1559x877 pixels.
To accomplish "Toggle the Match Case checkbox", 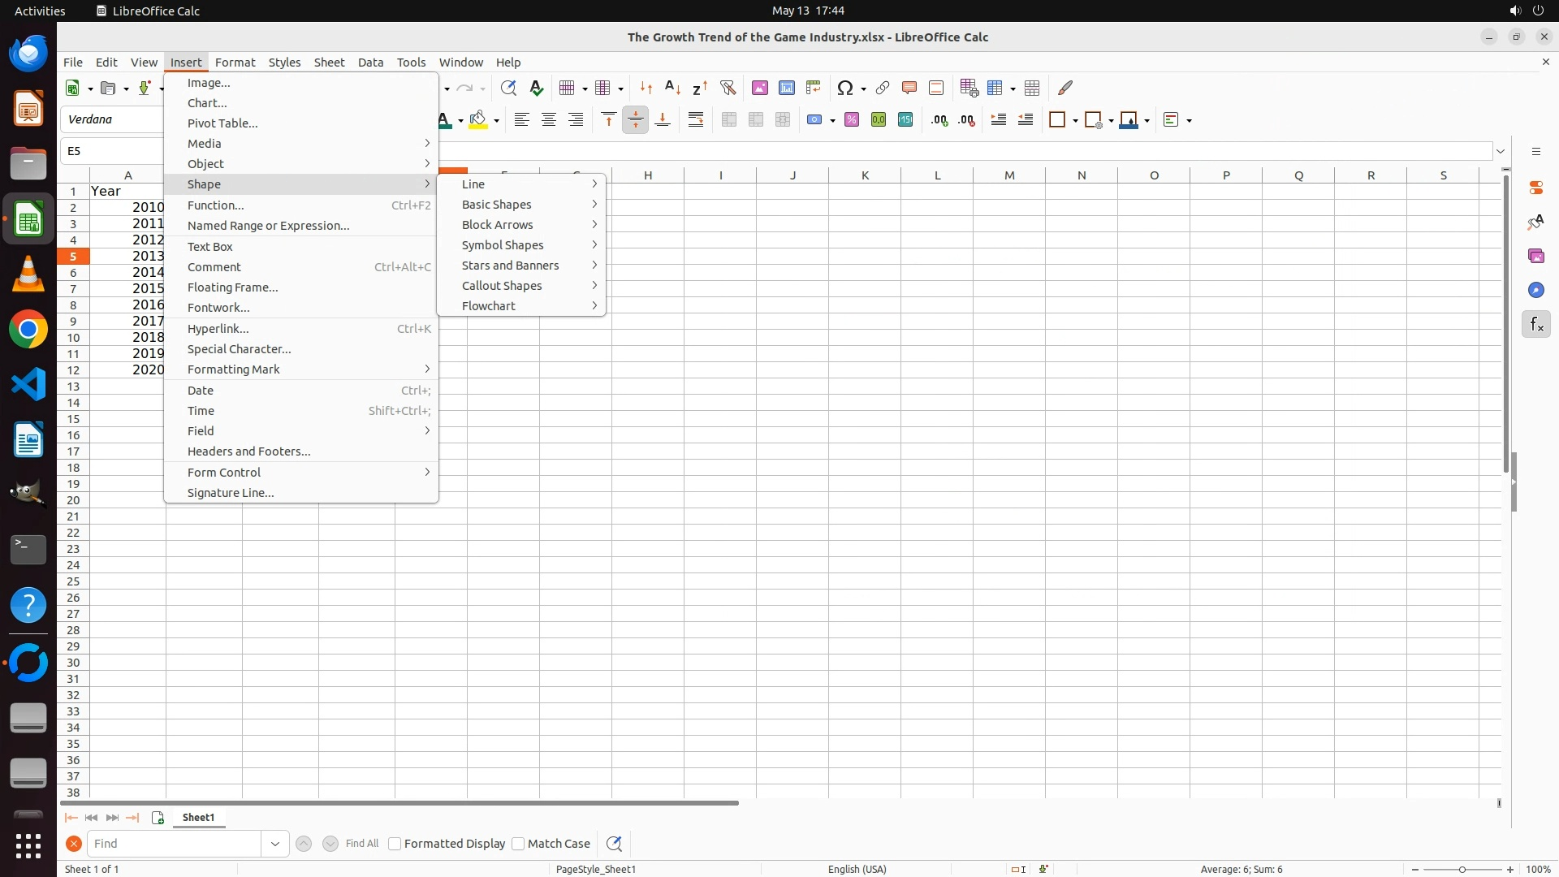I will tap(518, 844).
